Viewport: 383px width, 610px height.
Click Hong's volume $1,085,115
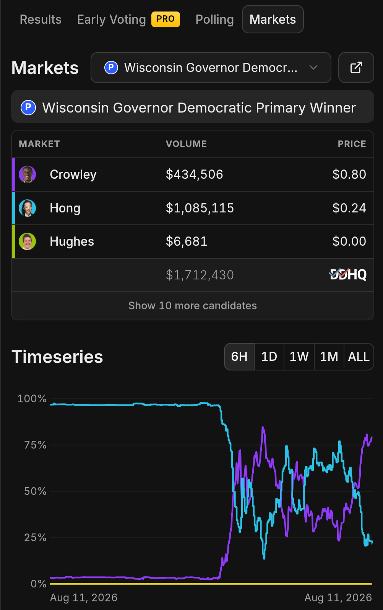pos(200,208)
